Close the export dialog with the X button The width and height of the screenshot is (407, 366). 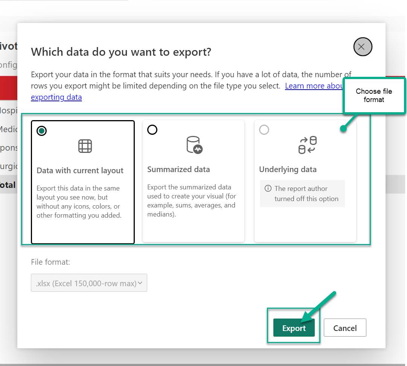pos(363,47)
